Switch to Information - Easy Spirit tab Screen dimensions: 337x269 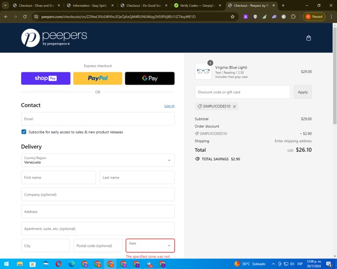pyautogui.click(x=90, y=6)
